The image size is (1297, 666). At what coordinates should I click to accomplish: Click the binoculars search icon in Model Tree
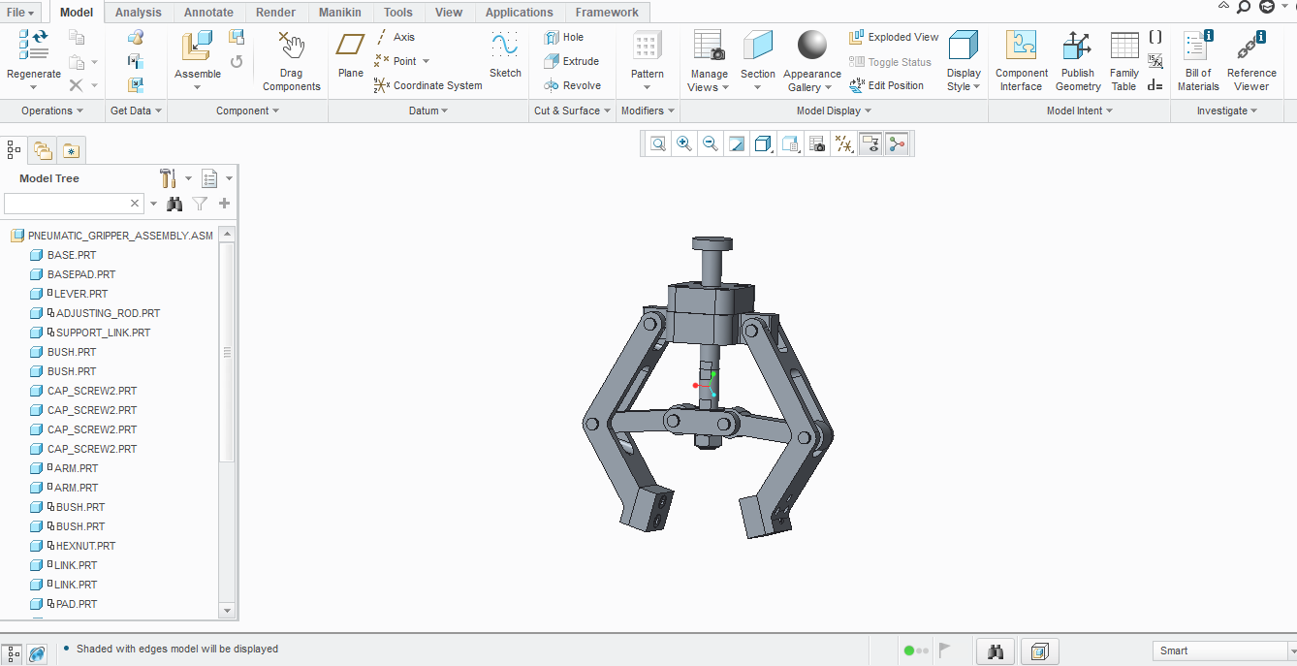tap(174, 204)
